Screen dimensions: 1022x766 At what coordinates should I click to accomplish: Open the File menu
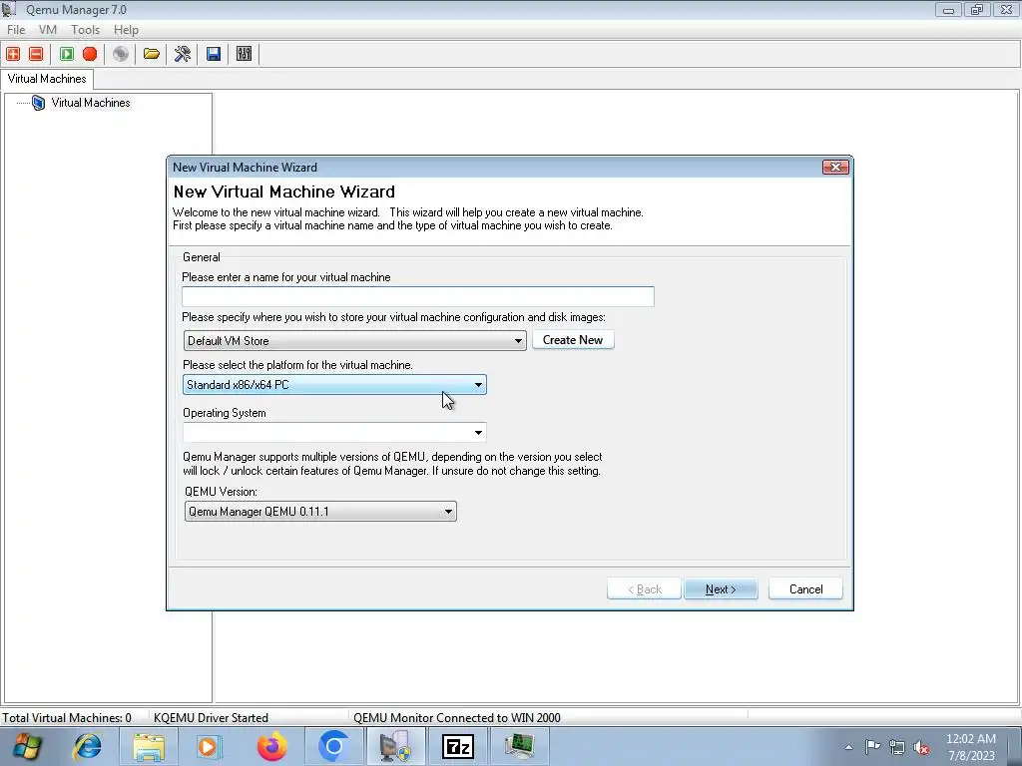(16, 30)
